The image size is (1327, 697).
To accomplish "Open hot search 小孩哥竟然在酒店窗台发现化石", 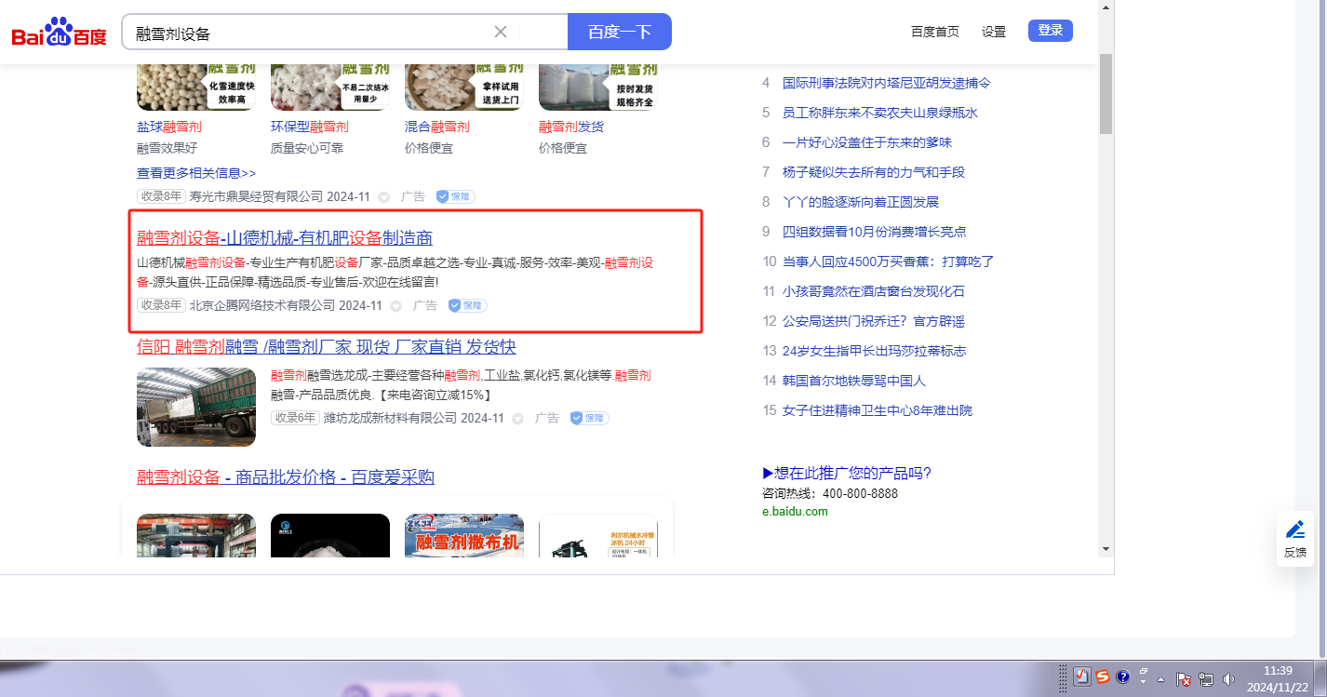I will pyautogui.click(x=874, y=291).
